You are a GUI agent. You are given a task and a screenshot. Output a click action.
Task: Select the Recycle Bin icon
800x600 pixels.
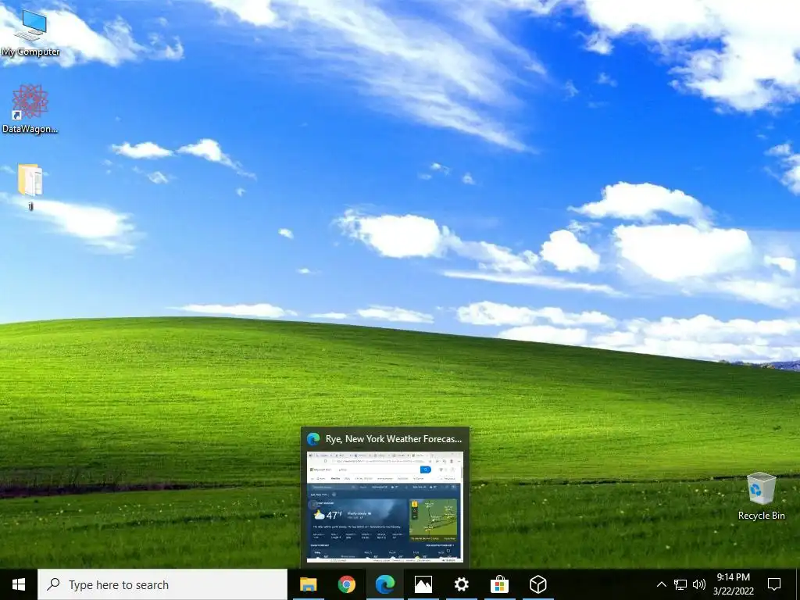[x=761, y=496]
